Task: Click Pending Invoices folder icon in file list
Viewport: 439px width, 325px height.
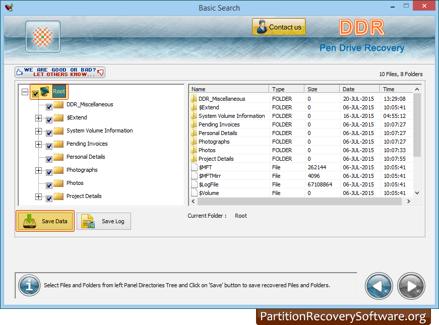Action: pos(194,124)
